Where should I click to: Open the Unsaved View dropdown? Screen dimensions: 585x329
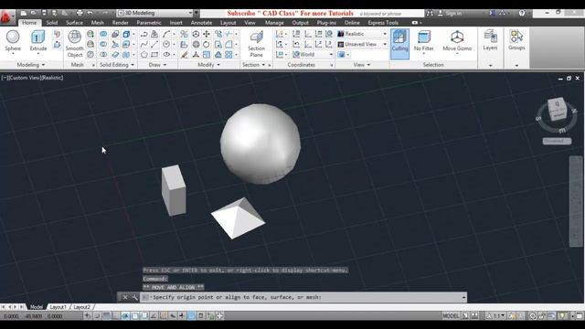click(362, 44)
